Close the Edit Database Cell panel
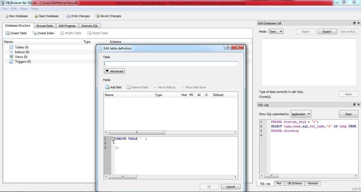This screenshot has width=361, height=192. tap(359, 23)
